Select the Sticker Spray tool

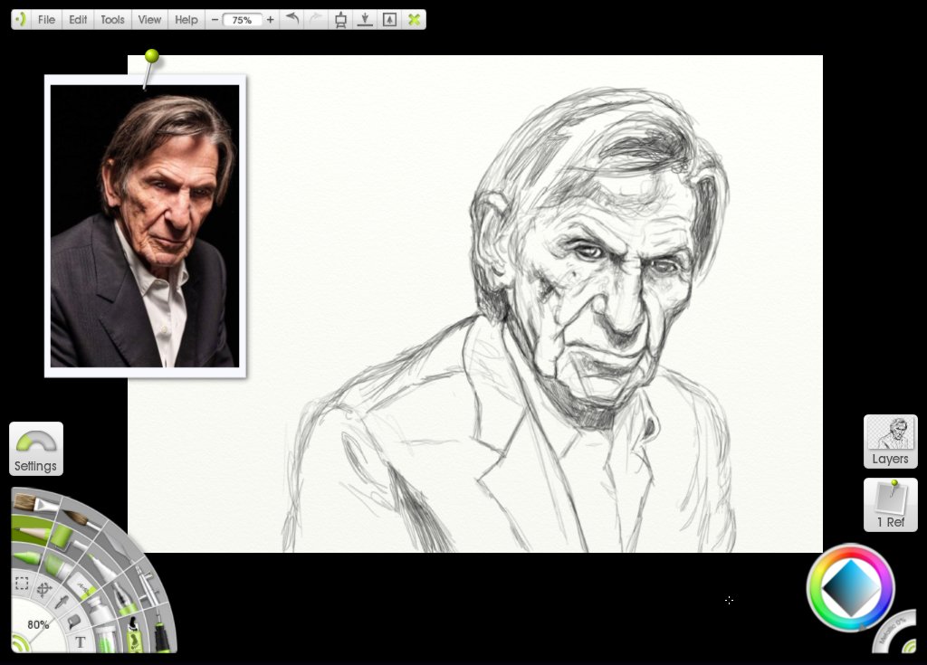pyautogui.click(x=134, y=633)
